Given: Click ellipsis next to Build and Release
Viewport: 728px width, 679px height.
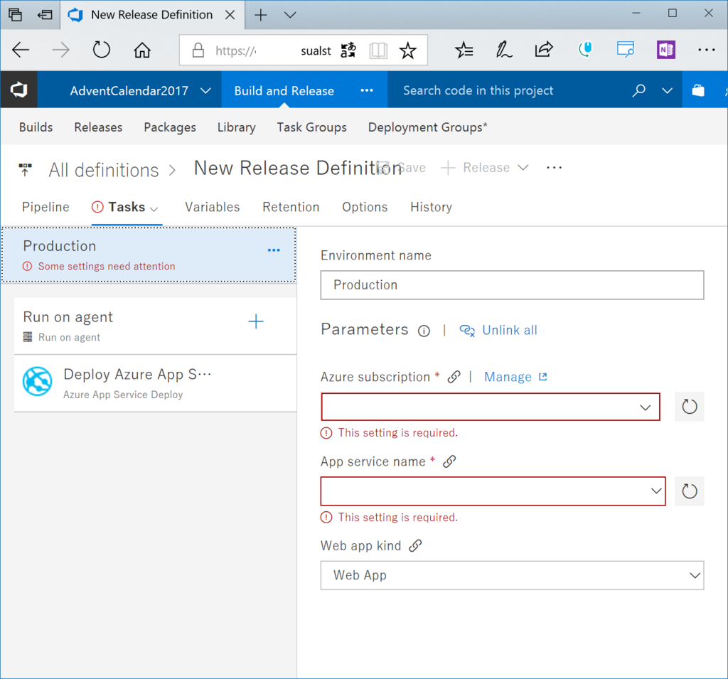Looking at the screenshot, I should pyautogui.click(x=367, y=90).
